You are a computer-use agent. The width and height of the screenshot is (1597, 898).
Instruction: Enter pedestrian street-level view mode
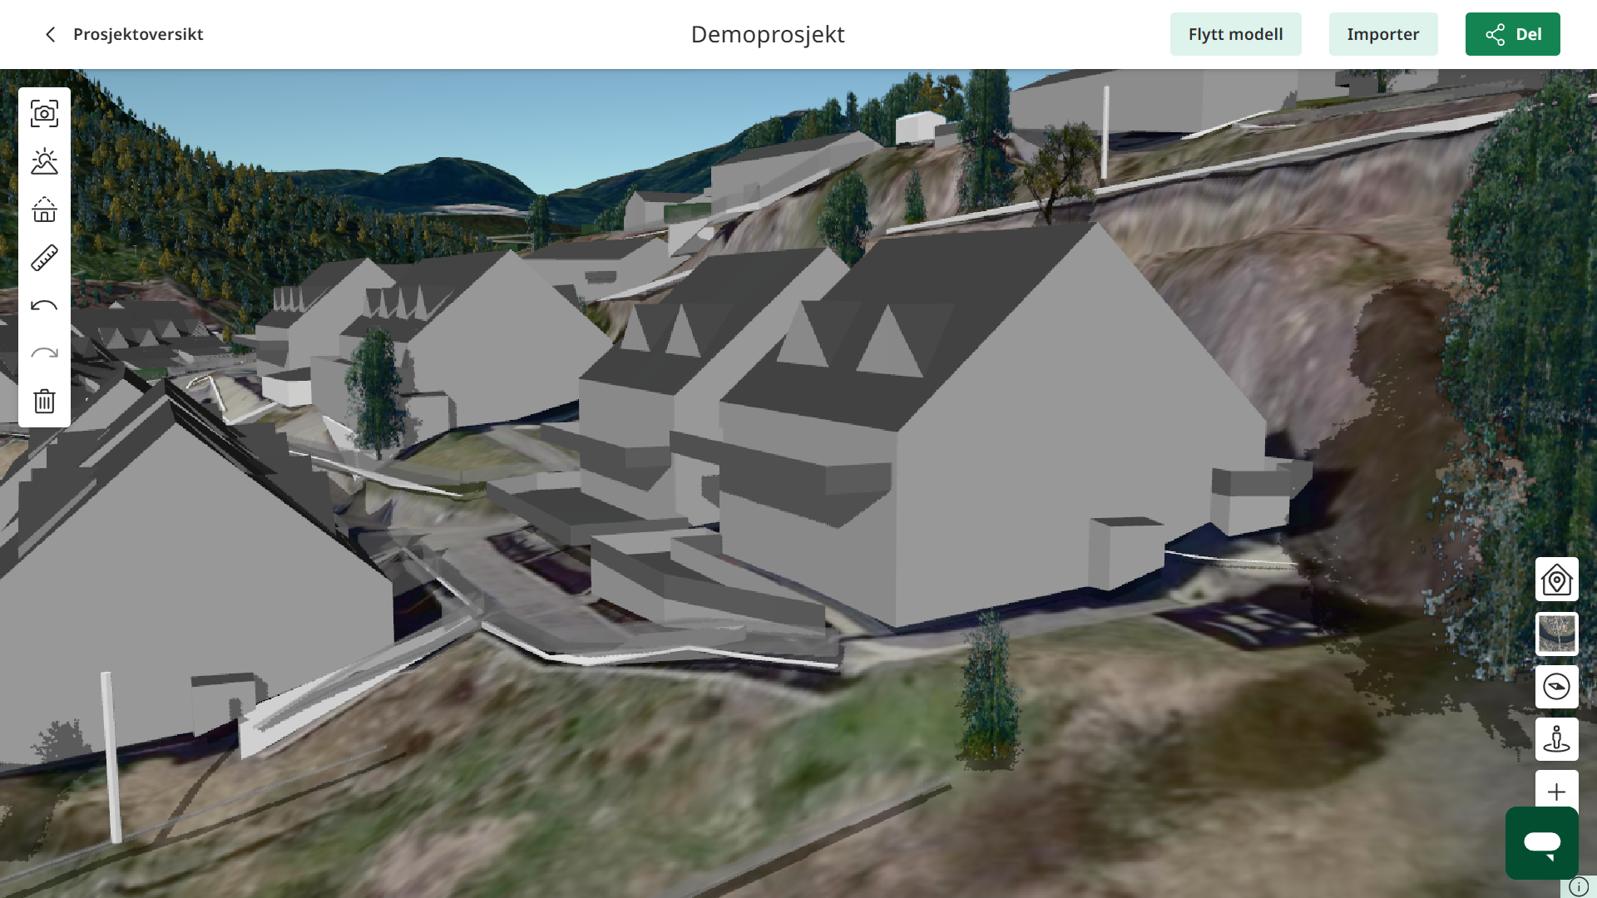[x=1556, y=740]
